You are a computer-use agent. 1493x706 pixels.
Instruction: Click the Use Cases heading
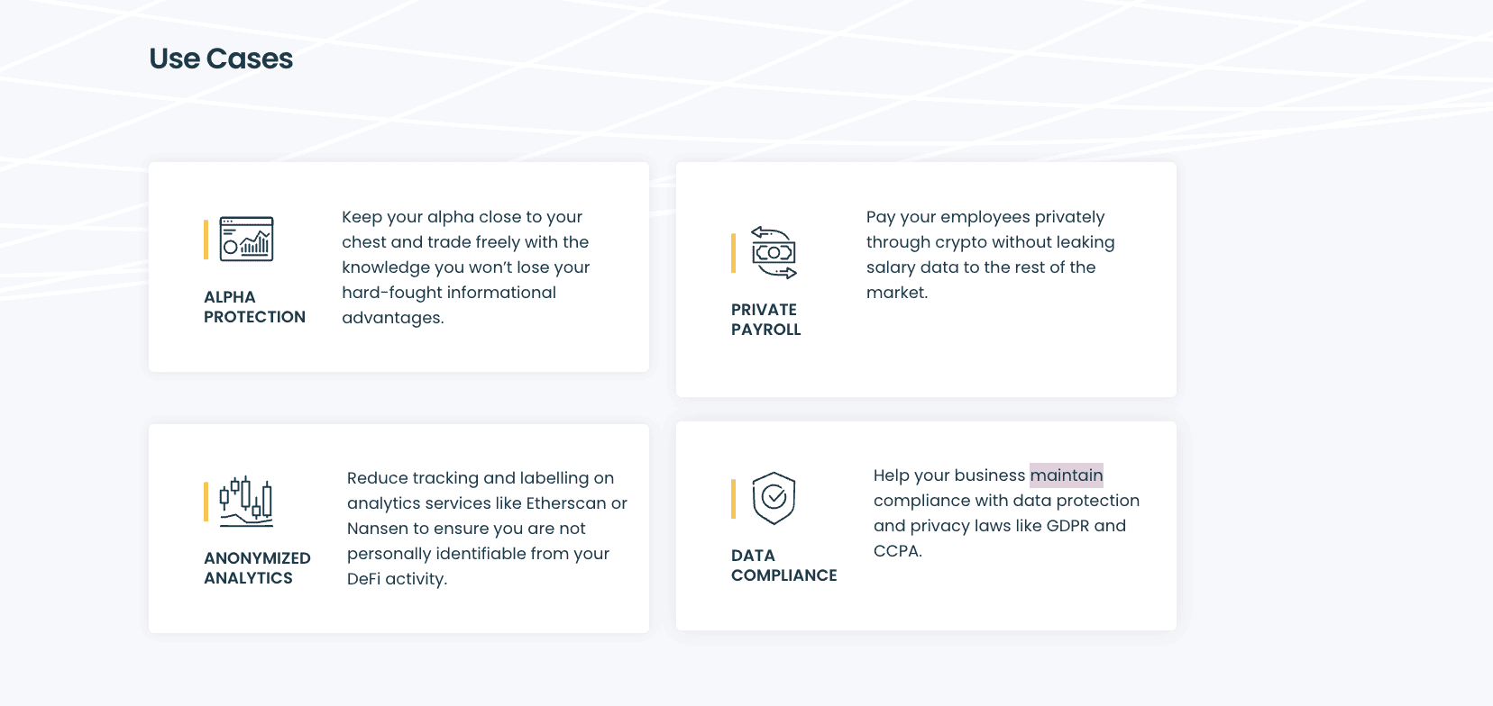(221, 59)
